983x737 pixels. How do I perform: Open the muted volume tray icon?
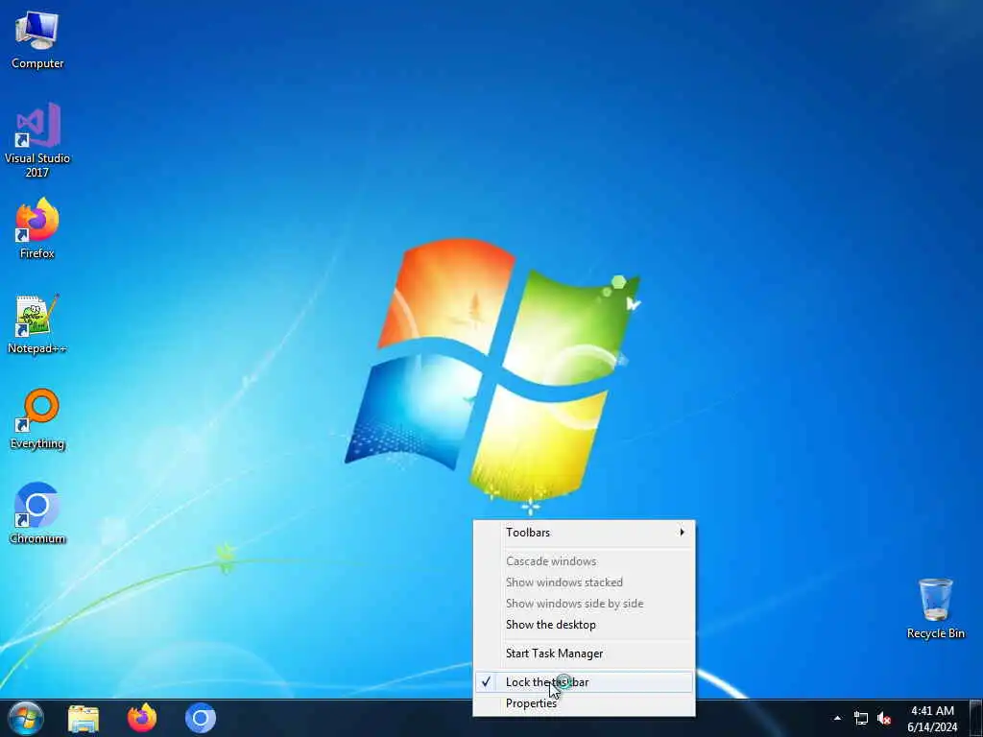pyautogui.click(x=884, y=718)
